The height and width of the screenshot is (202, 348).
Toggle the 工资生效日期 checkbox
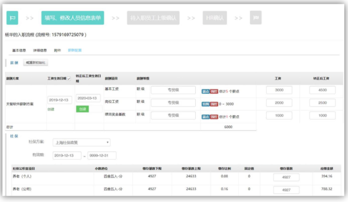(69, 79)
